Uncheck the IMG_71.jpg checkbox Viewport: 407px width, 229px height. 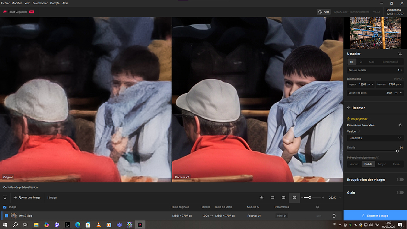point(5,216)
